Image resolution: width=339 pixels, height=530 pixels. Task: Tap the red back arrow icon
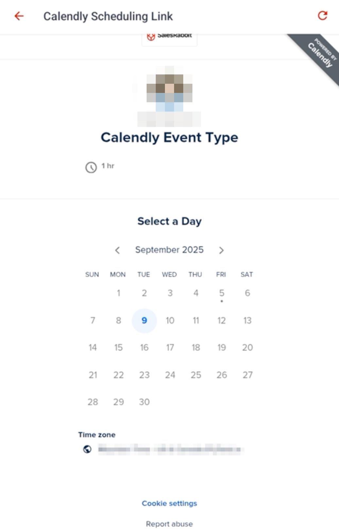pos(19,16)
